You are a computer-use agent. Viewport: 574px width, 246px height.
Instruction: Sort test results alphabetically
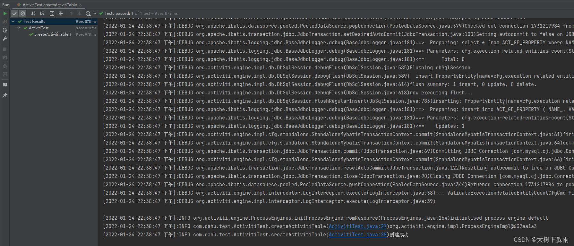pyautogui.click(x=33, y=13)
